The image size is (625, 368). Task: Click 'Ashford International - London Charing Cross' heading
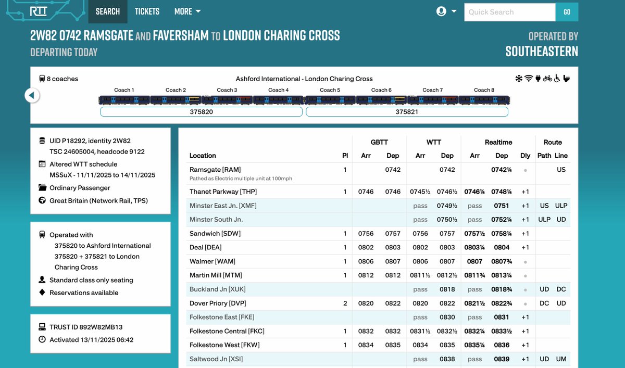tap(304, 79)
